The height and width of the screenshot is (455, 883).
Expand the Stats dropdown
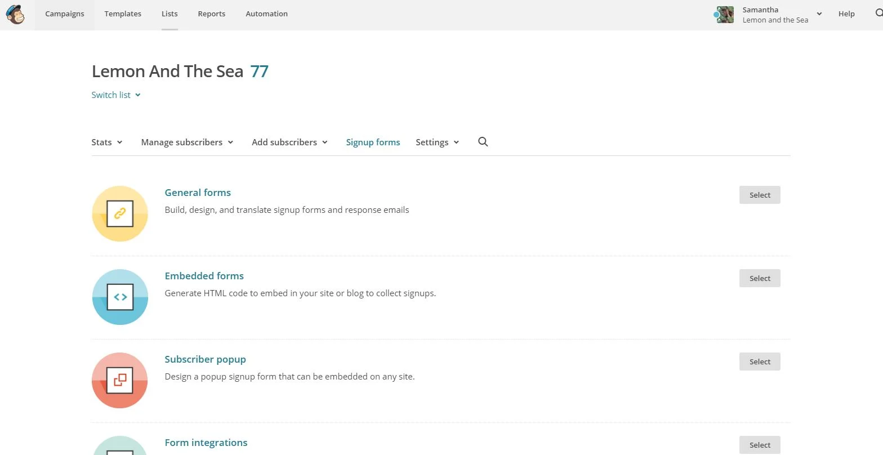[107, 142]
